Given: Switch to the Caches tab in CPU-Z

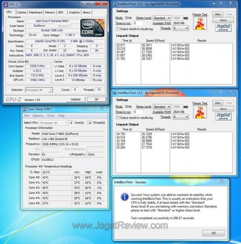Looking at the screenshot, I should click(22, 13).
